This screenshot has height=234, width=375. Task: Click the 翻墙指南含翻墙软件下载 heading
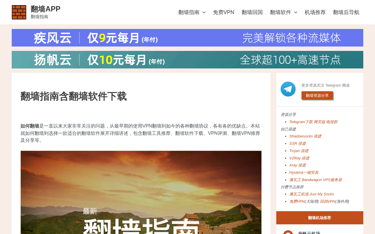[x=74, y=97]
